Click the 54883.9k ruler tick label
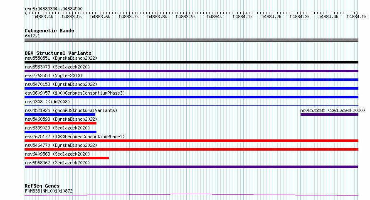The image size is (370, 200). (186, 17)
